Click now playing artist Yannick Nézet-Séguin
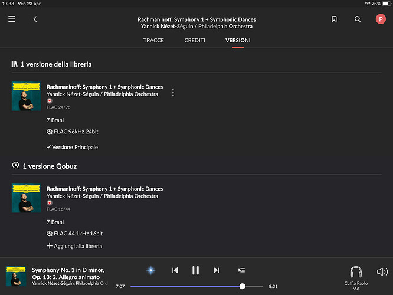393x295 pixels. tap(70, 283)
